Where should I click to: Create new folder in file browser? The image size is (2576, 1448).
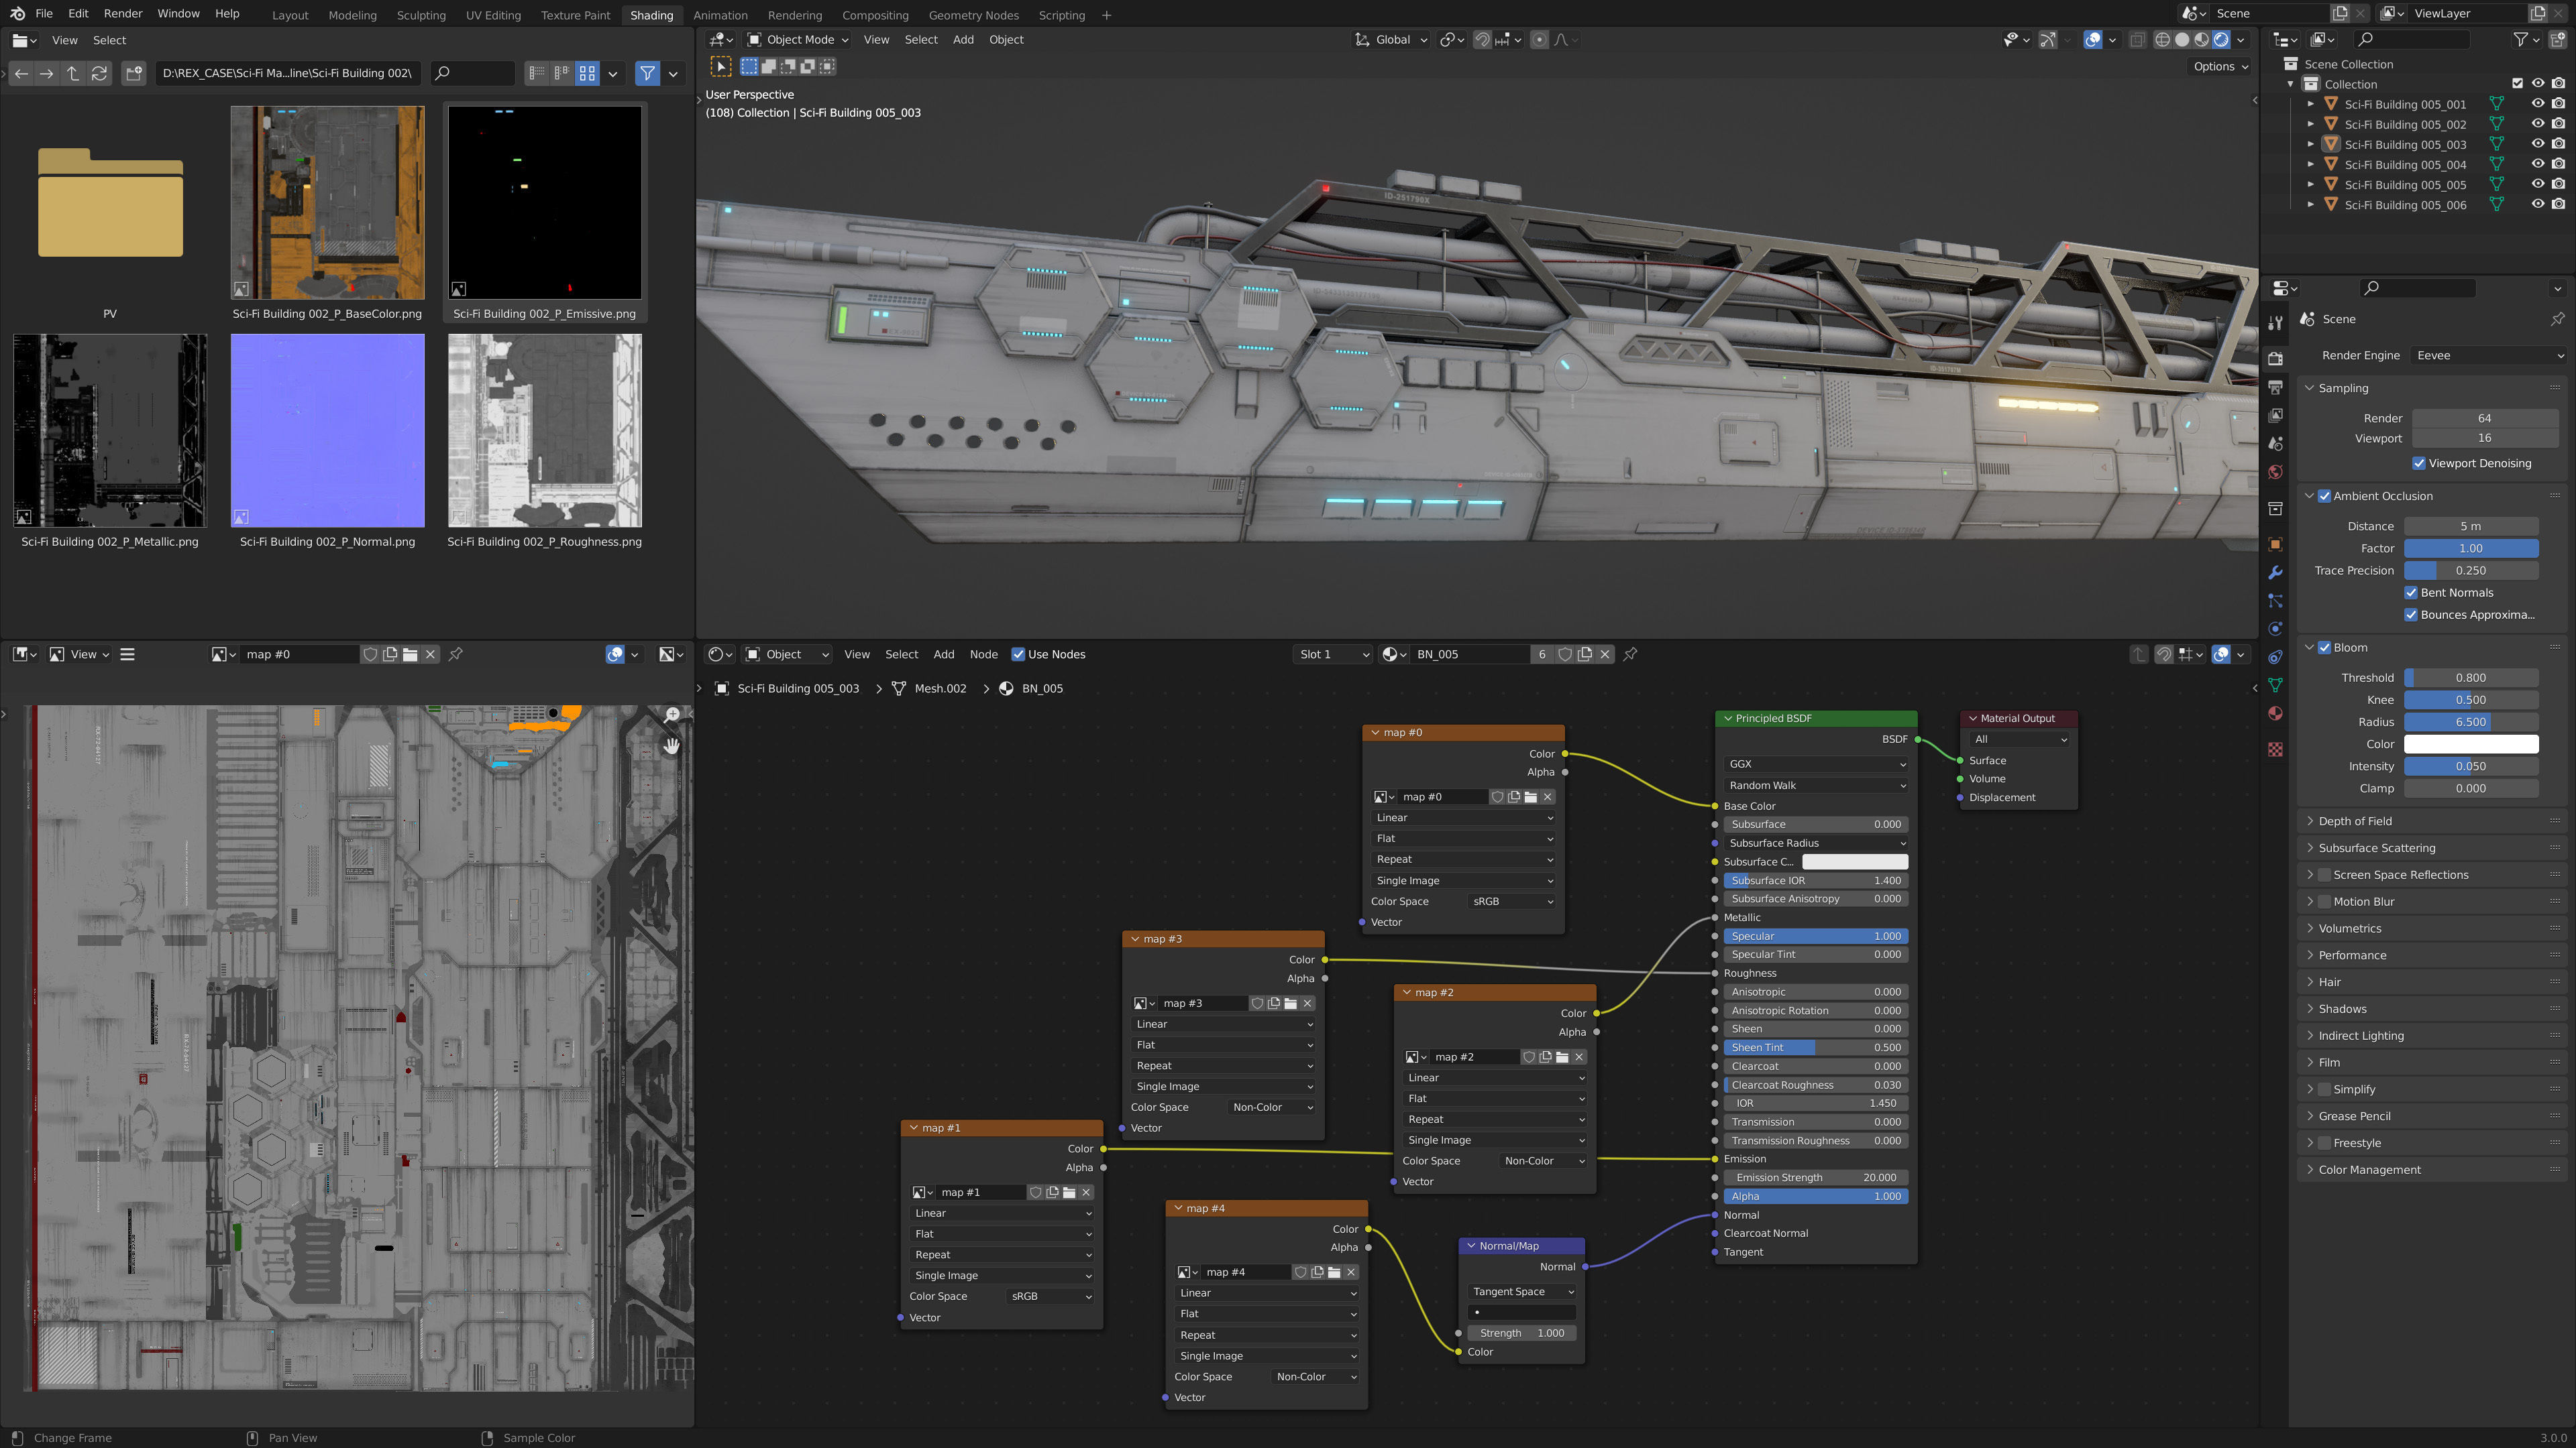pos(134,73)
